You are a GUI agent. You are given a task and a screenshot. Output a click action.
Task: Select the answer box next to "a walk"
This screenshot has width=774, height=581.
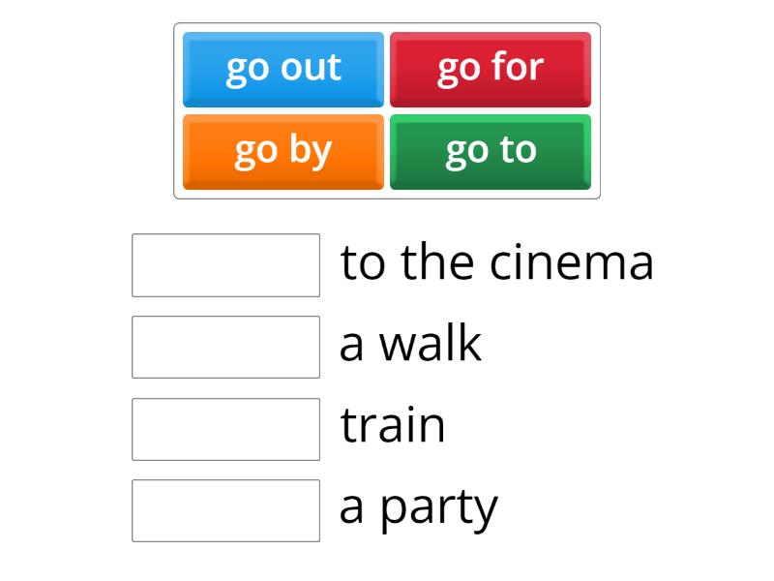[225, 347]
